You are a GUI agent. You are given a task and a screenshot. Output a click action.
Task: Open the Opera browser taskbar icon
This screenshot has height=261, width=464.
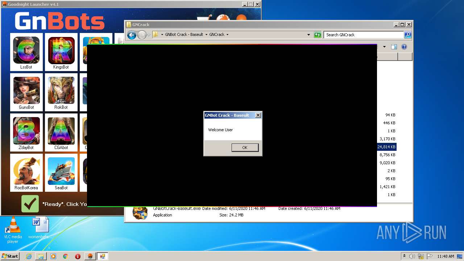(x=78, y=256)
